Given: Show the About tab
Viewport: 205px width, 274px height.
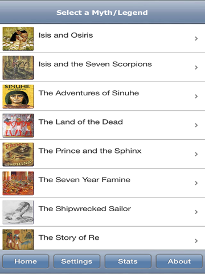Looking at the screenshot, I should click(179, 261).
